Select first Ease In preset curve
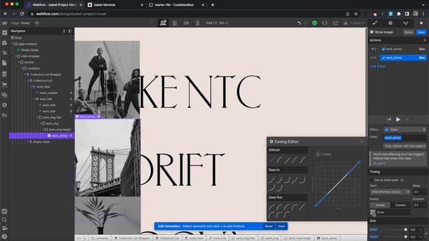429x241 pixels. [x=271, y=180]
